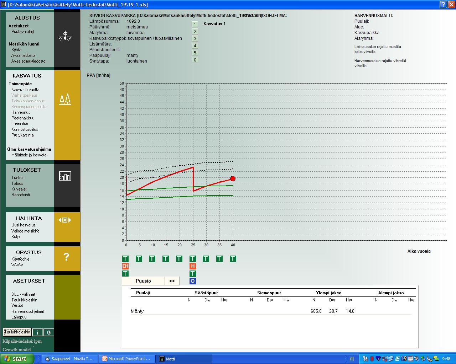Click the orange EH marker icon
This screenshot has height=364, width=456.
click(125, 266)
